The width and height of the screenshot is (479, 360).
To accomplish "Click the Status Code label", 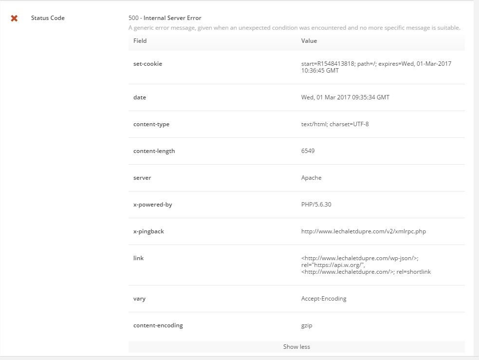I will (48, 18).
